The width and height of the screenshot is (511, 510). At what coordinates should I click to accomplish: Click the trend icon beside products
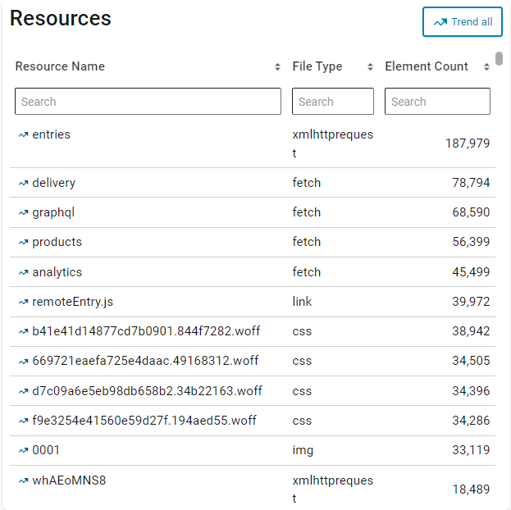coord(24,243)
